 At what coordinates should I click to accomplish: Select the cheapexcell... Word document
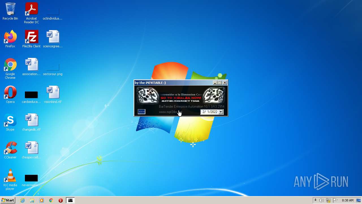pyautogui.click(x=31, y=150)
